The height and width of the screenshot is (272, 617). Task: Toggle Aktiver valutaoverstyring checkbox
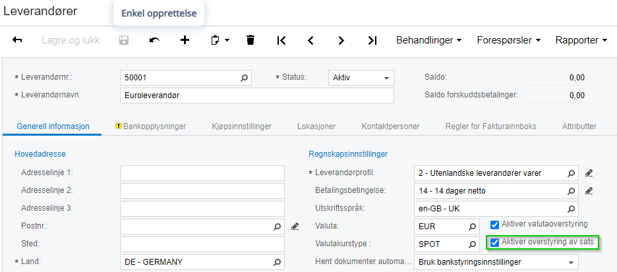coord(495,225)
